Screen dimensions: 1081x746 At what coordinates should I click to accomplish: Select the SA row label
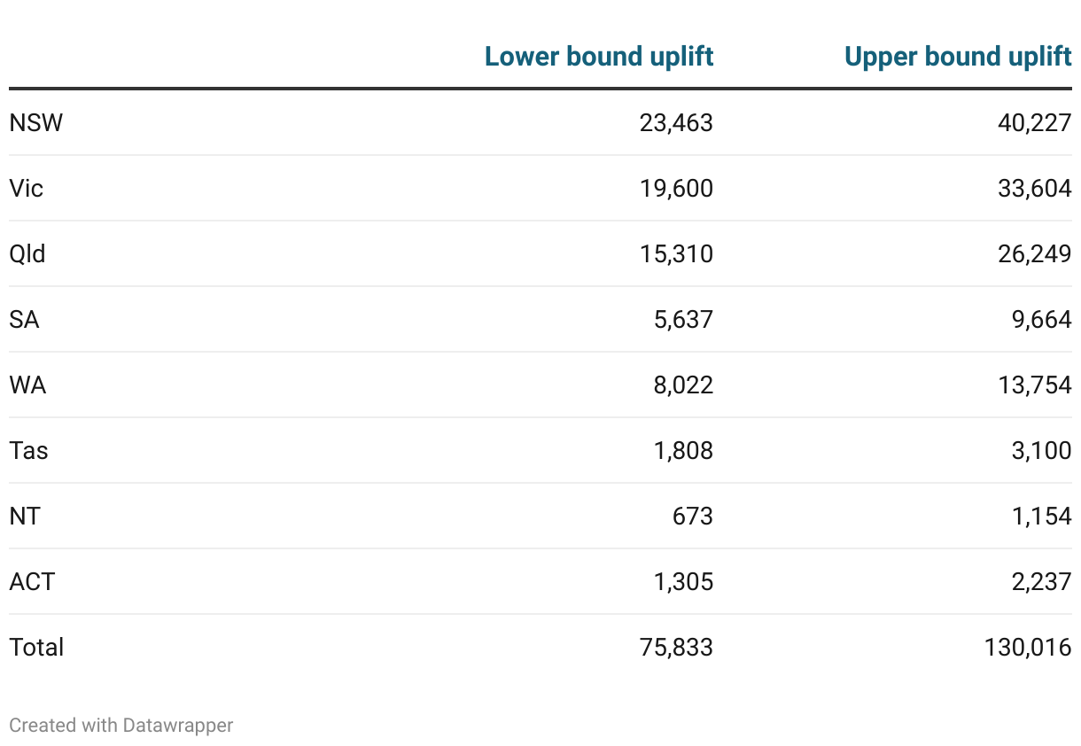click(x=25, y=319)
